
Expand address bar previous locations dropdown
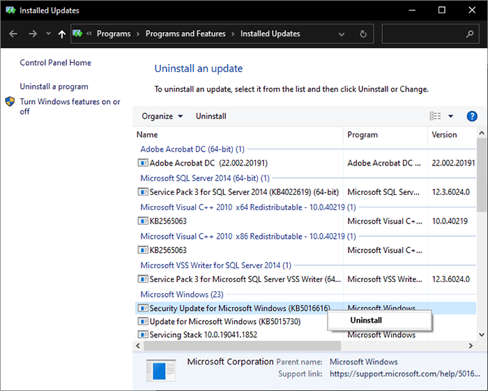(342, 34)
